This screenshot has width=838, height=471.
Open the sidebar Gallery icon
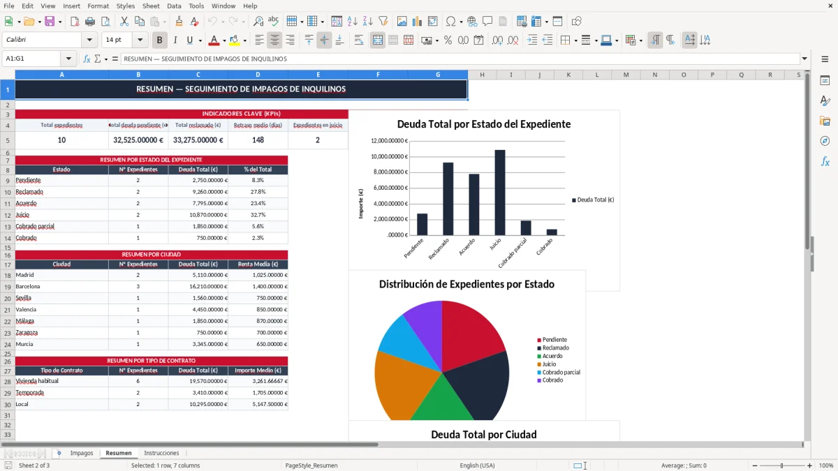click(825, 121)
